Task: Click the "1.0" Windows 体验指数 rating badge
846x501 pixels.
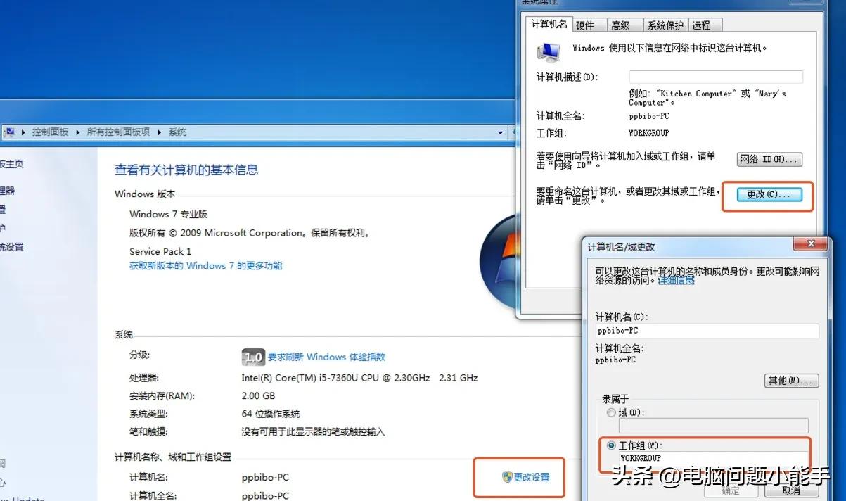Action: (x=252, y=357)
